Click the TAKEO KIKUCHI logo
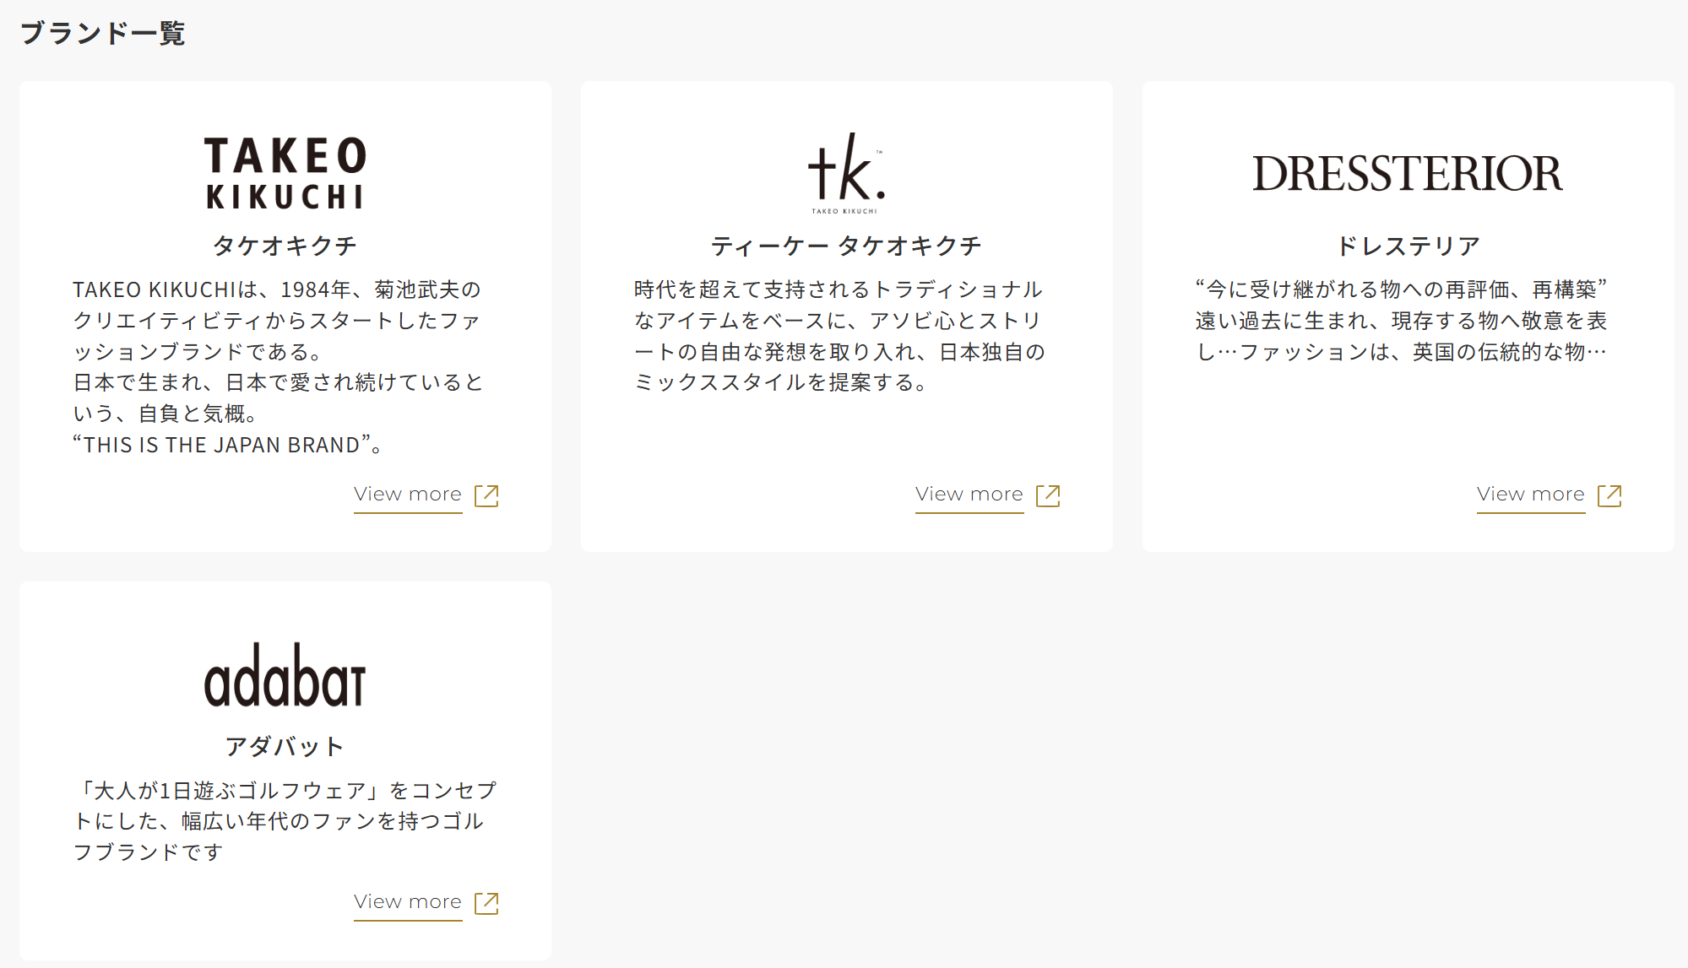 (x=285, y=173)
